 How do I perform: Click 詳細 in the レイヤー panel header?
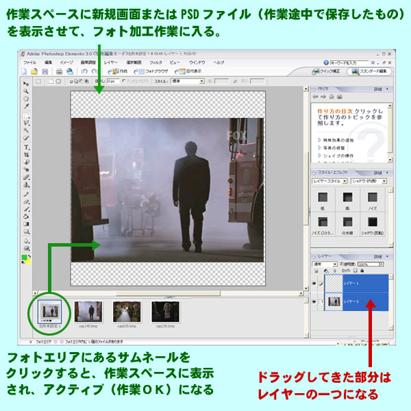(x=377, y=257)
